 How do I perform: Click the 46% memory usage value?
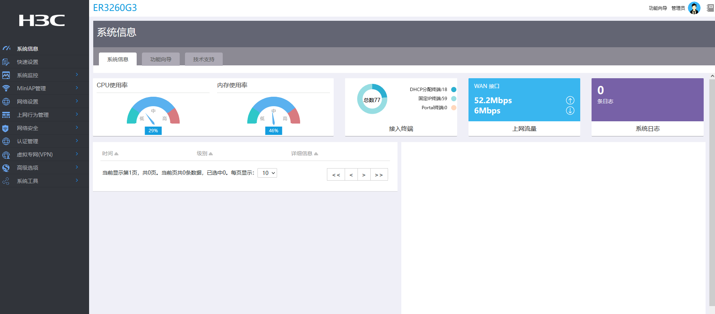[x=274, y=131]
